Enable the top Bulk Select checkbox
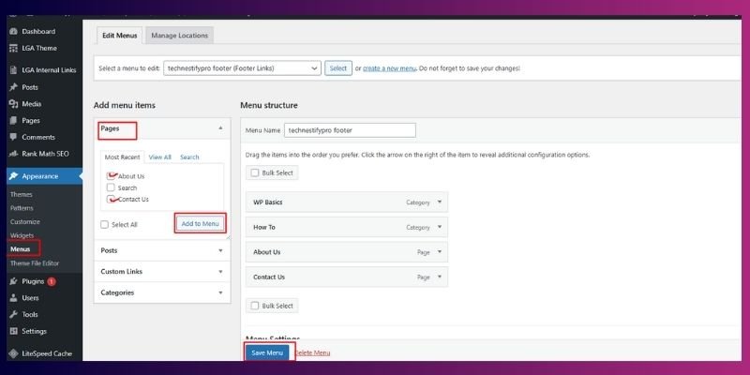Image resolution: width=750 pixels, height=375 pixels. tap(255, 173)
